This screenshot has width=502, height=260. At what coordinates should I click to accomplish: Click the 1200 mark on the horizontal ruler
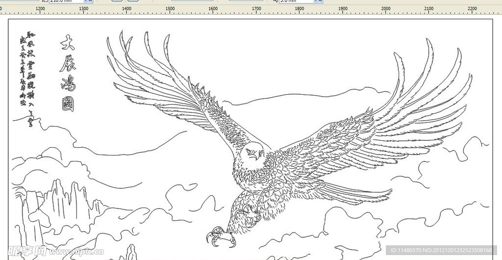(x=41, y=9)
